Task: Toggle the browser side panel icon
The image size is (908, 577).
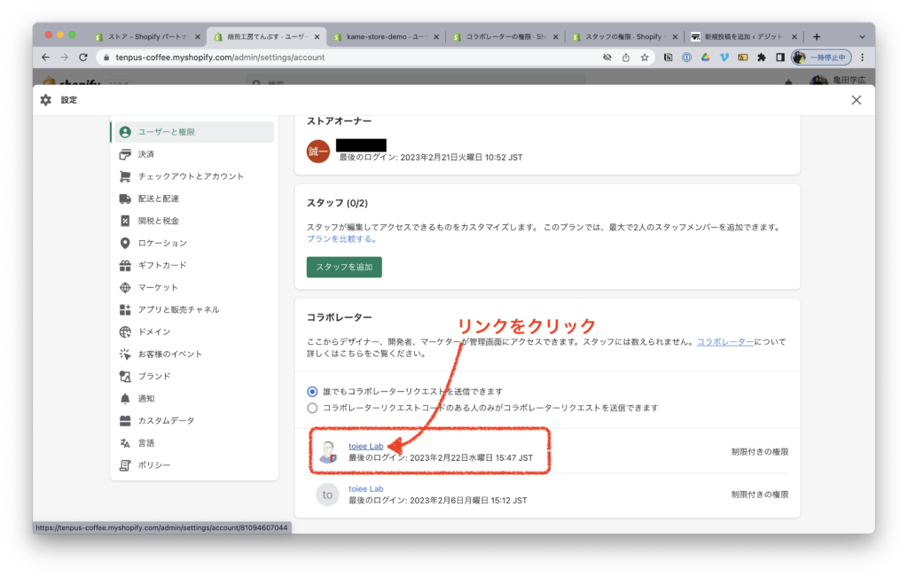Action: point(780,58)
